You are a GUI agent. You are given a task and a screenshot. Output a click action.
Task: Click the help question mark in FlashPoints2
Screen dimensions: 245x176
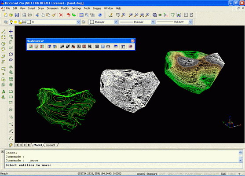(49, 47)
